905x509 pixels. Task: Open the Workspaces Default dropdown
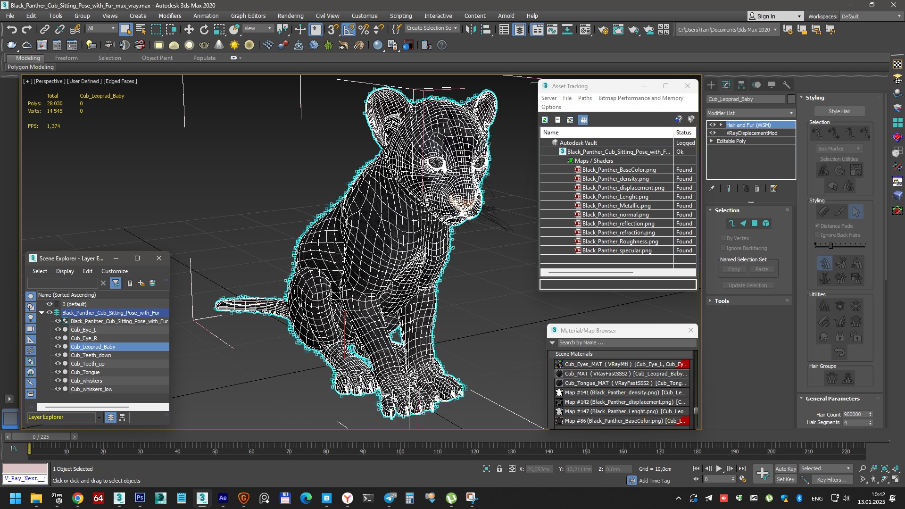pyautogui.click(x=871, y=16)
